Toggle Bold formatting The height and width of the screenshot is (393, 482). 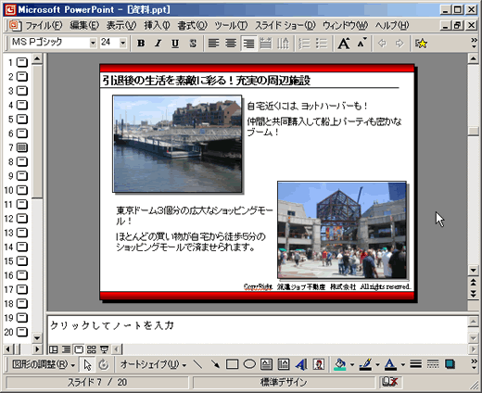[x=141, y=44]
